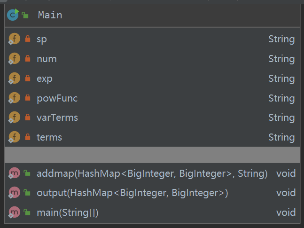Select the output method signature
Viewport: 304px width, 228px height.
pyautogui.click(x=132, y=193)
